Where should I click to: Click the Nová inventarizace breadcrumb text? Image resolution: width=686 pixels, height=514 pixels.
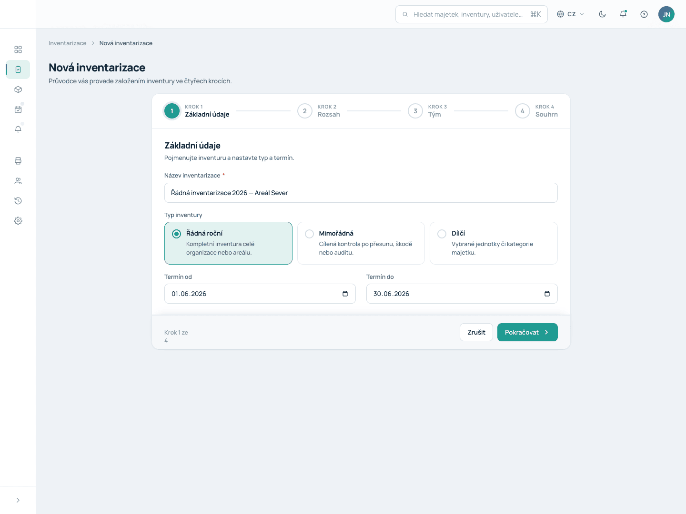[126, 43]
